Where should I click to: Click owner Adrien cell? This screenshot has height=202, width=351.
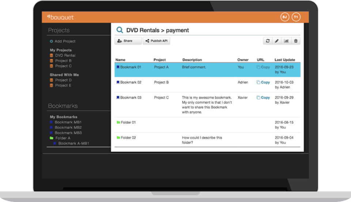[243, 82]
